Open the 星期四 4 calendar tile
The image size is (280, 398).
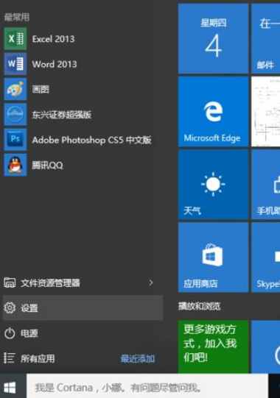click(213, 38)
